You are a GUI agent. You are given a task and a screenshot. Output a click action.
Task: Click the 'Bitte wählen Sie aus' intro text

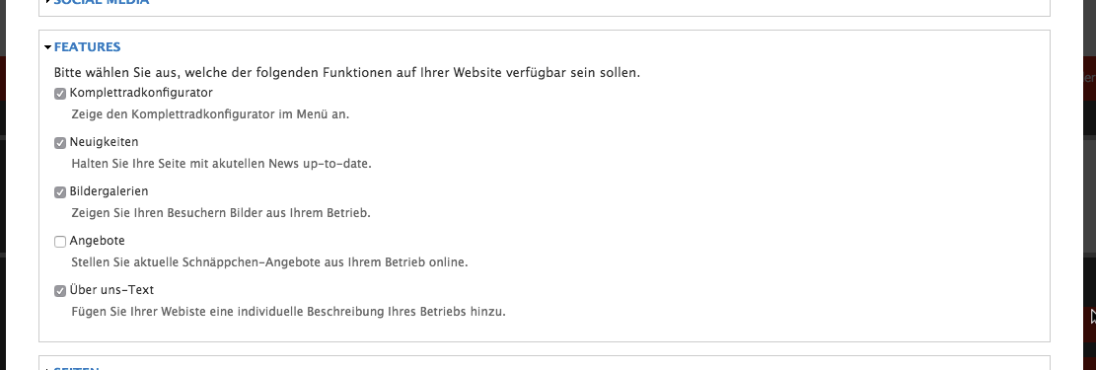click(x=347, y=73)
